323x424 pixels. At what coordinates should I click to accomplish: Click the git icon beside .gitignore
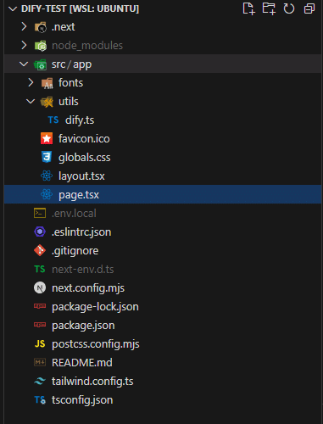coord(40,250)
